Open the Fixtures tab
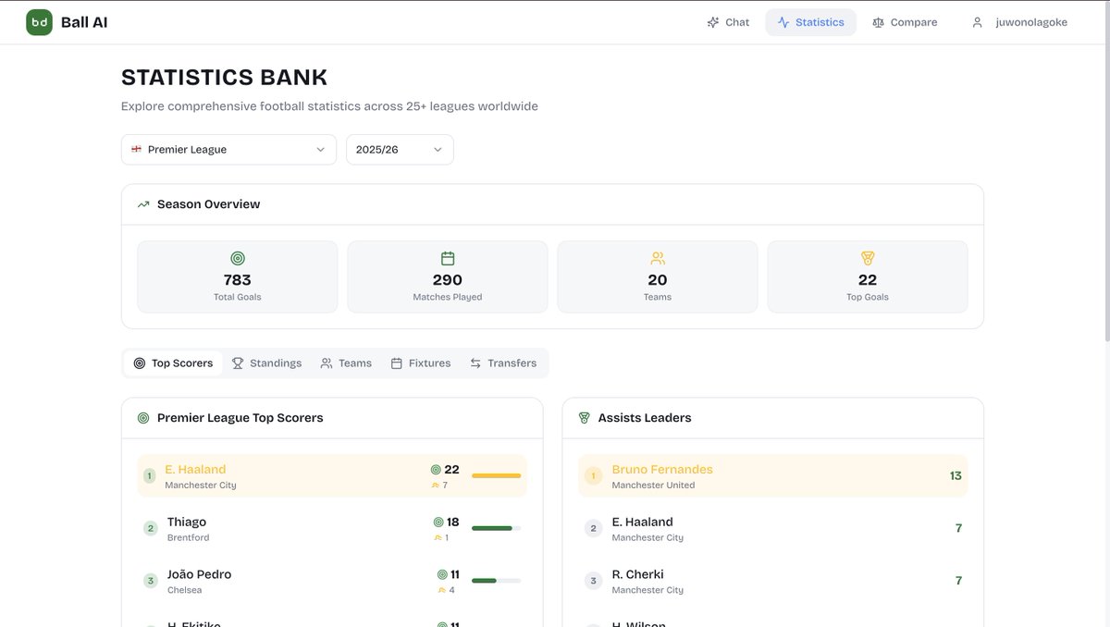 [x=421, y=363]
